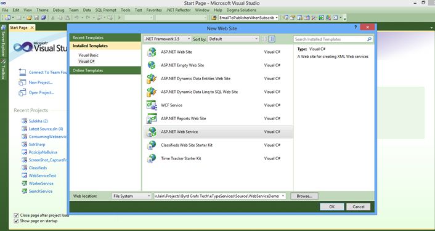The image size is (435, 231).
Task: Open the Sort by Default dropdown
Action: pos(234,39)
